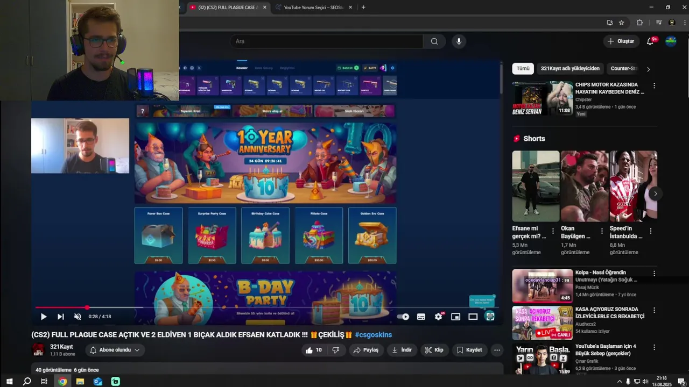Open options for Kolpa video
Viewport: 689px width, 387px height.
(x=654, y=273)
